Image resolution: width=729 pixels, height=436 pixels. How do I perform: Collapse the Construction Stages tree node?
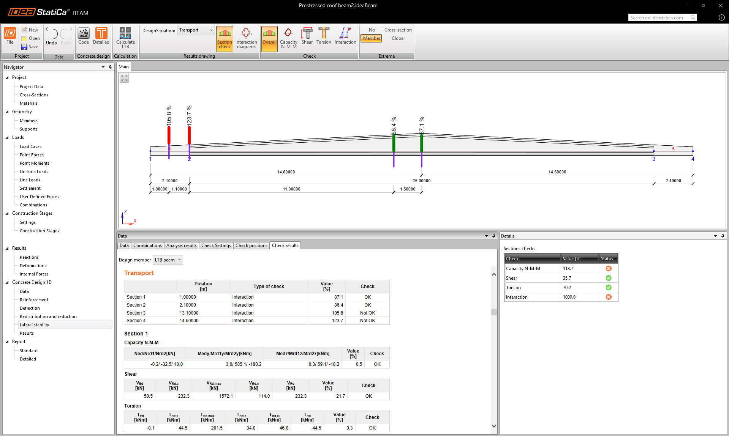tap(7, 213)
